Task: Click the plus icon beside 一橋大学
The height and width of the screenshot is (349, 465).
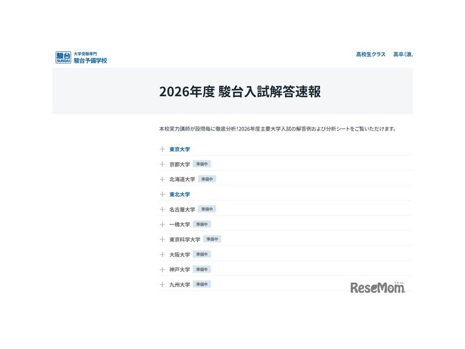Action: click(163, 224)
